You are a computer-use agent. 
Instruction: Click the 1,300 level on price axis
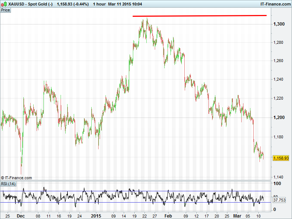pyautogui.click(x=278, y=24)
